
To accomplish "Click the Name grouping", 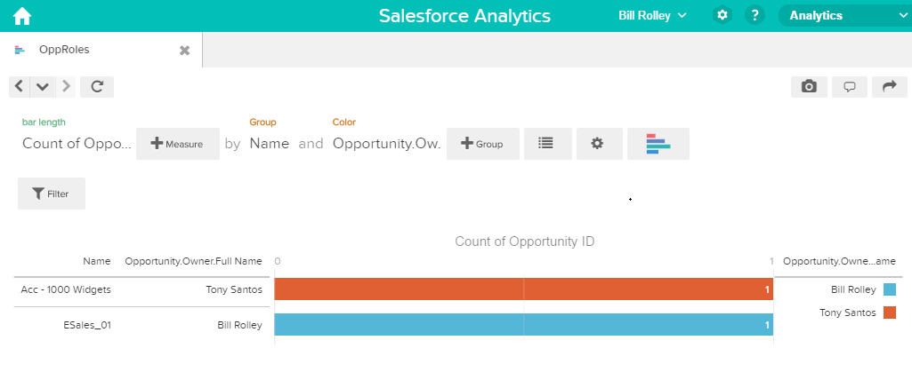I will 270,143.
